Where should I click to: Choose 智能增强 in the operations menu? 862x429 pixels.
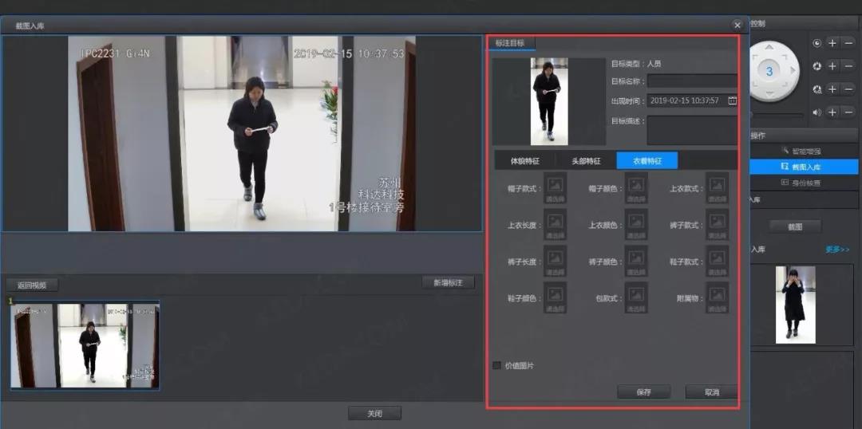tap(803, 151)
